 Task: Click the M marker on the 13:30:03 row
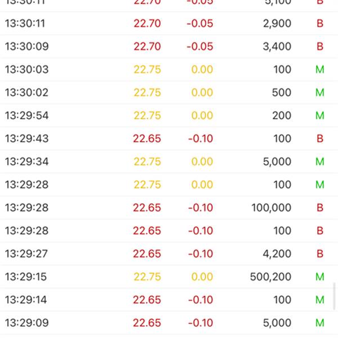320,69
